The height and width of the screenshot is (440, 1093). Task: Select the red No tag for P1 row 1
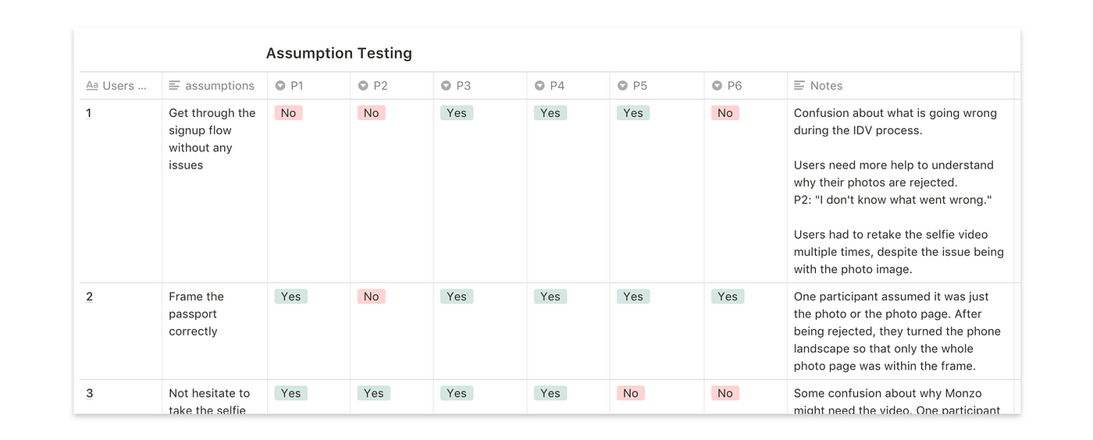[288, 113]
